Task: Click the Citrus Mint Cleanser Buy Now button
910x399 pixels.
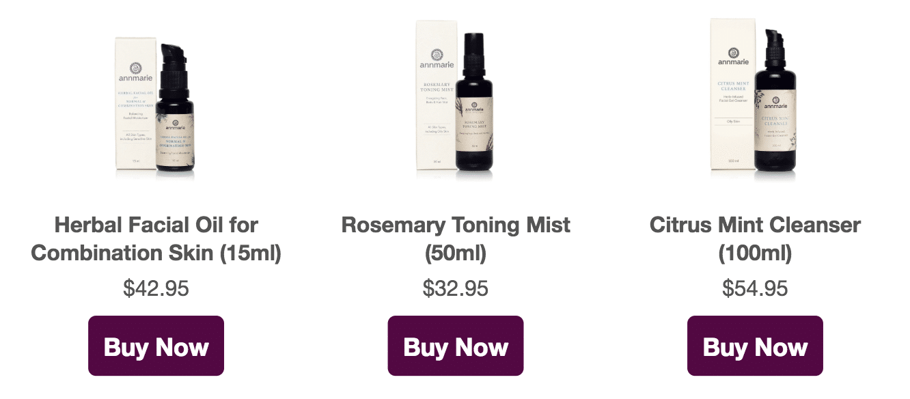Action: point(755,346)
